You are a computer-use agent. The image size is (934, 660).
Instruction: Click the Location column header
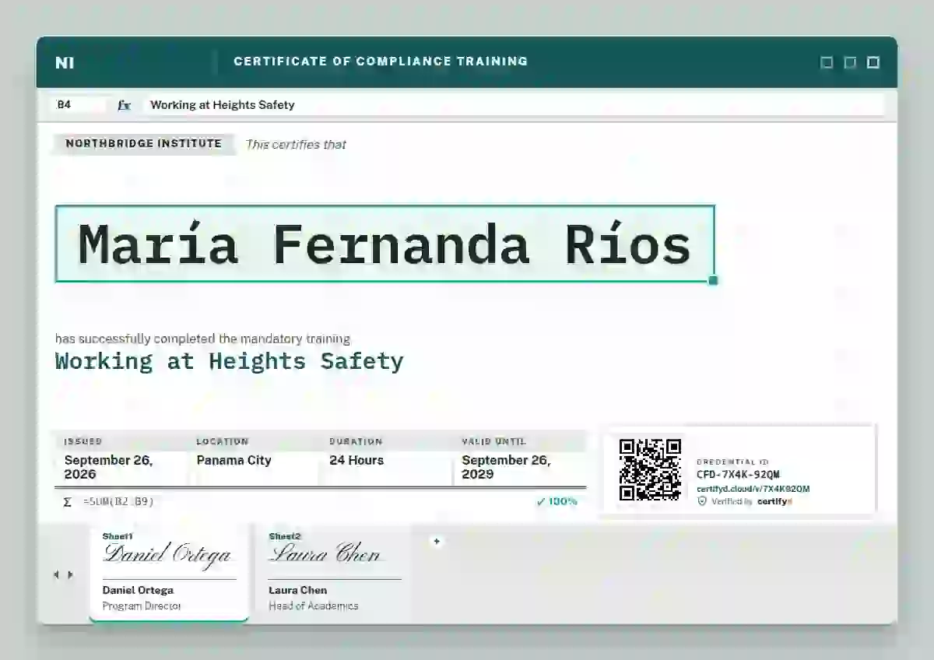tap(223, 441)
